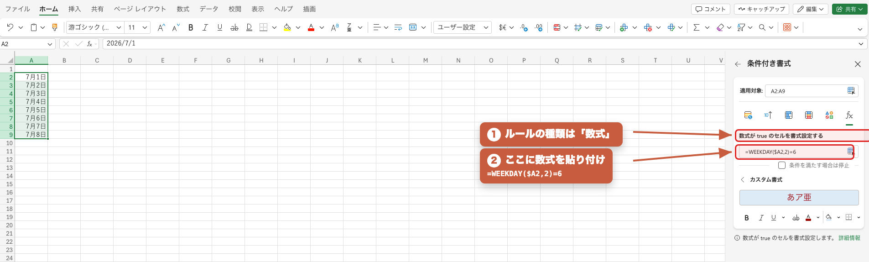Screen dimensions: 869x262
Task: Toggle Bold in the ribbon
Action: pos(191,27)
